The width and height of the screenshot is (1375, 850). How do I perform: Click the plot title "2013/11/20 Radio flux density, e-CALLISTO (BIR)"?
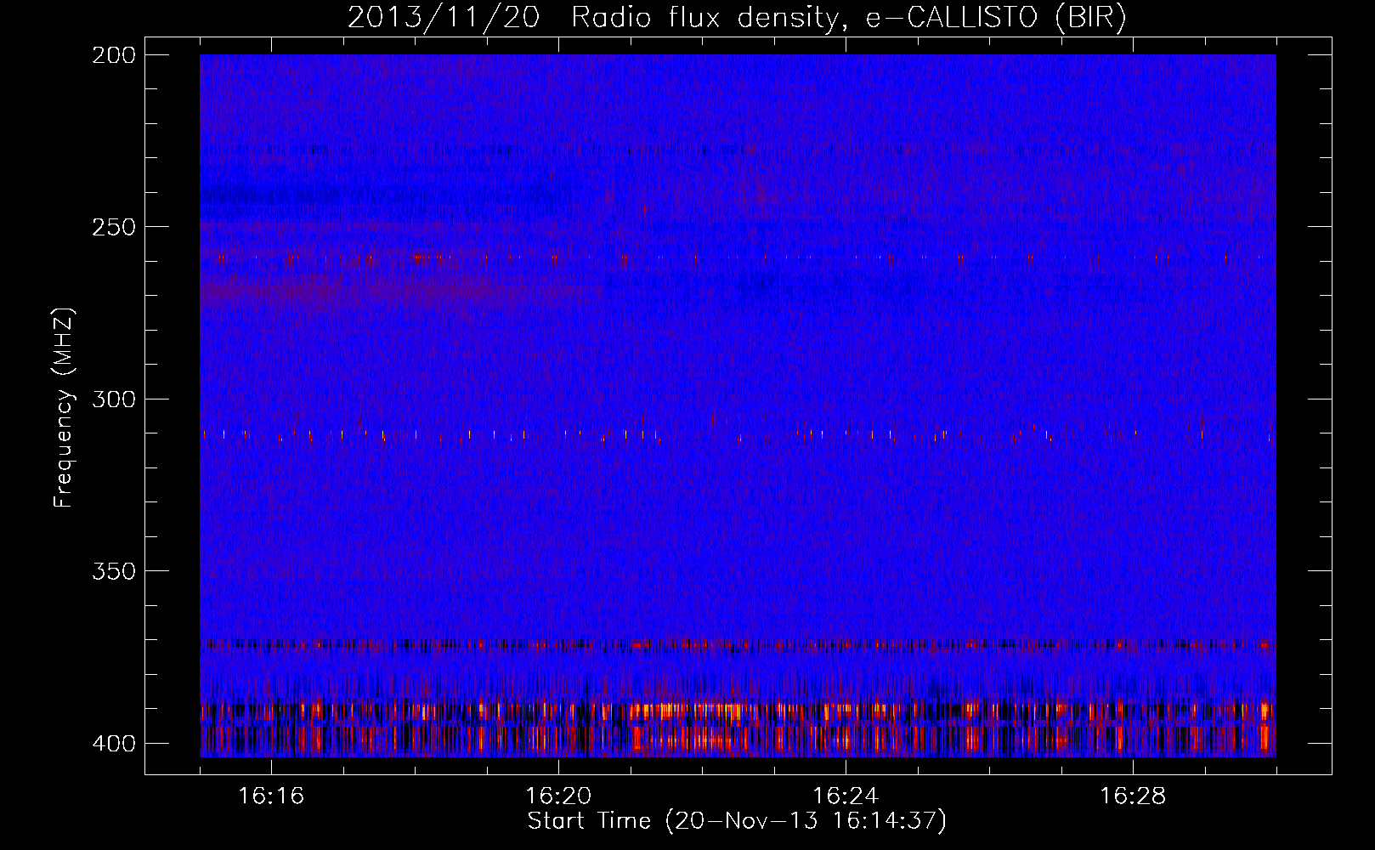click(x=737, y=18)
